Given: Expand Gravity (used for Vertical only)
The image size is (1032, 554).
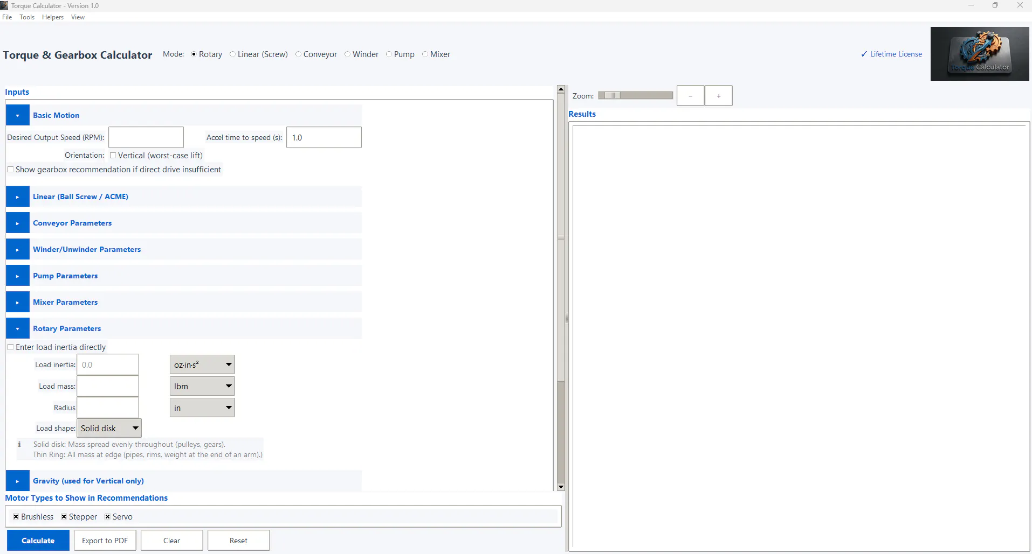Looking at the screenshot, I should tap(18, 481).
